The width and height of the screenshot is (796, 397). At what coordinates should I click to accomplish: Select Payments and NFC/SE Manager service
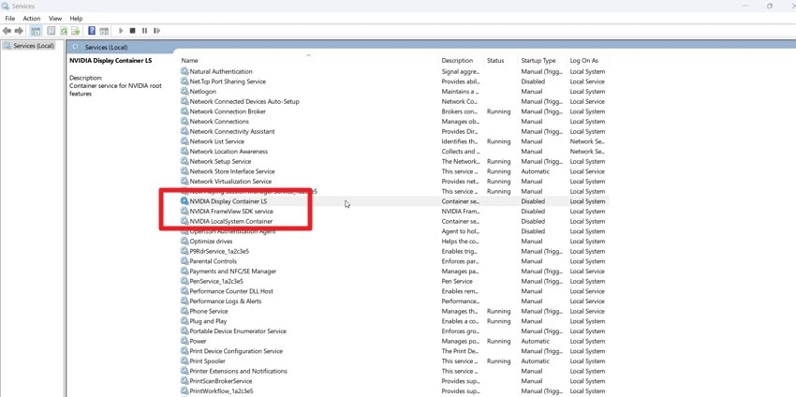point(394,272)
